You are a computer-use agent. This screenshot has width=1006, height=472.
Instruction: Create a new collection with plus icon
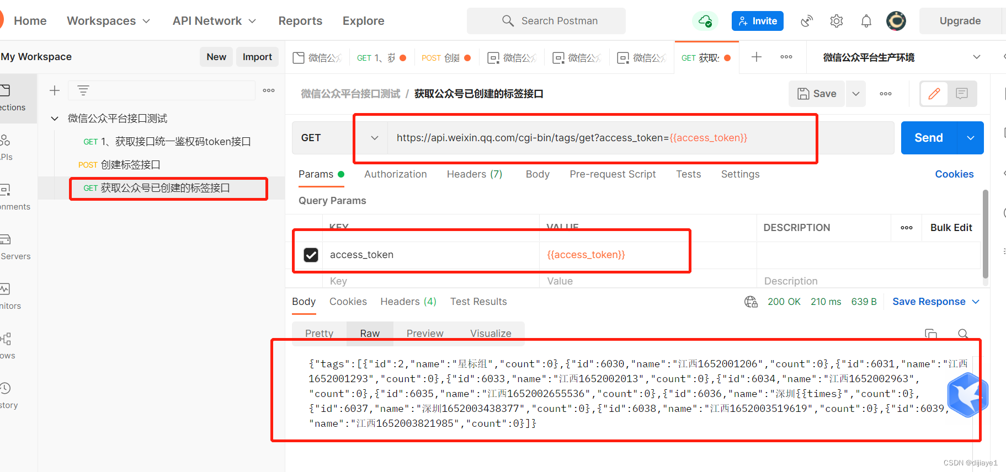55,90
